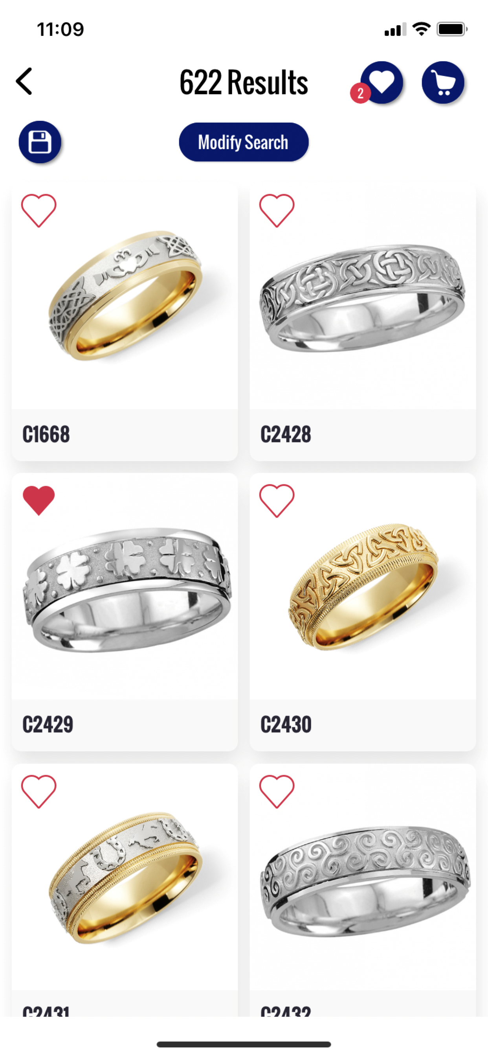This screenshot has width=488, height=1057.
Task: Favorite the swirl pattern ring C2432
Action: coord(277,792)
